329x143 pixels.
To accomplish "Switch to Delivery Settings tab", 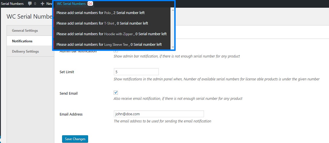I will pos(30,51).
